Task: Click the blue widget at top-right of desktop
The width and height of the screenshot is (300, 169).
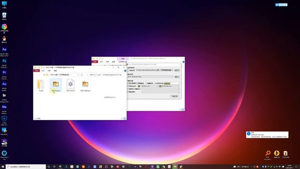Action: tap(281, 5)
